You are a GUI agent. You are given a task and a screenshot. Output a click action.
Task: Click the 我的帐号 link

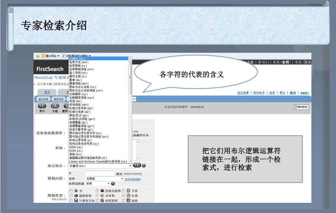click(259, 93)
